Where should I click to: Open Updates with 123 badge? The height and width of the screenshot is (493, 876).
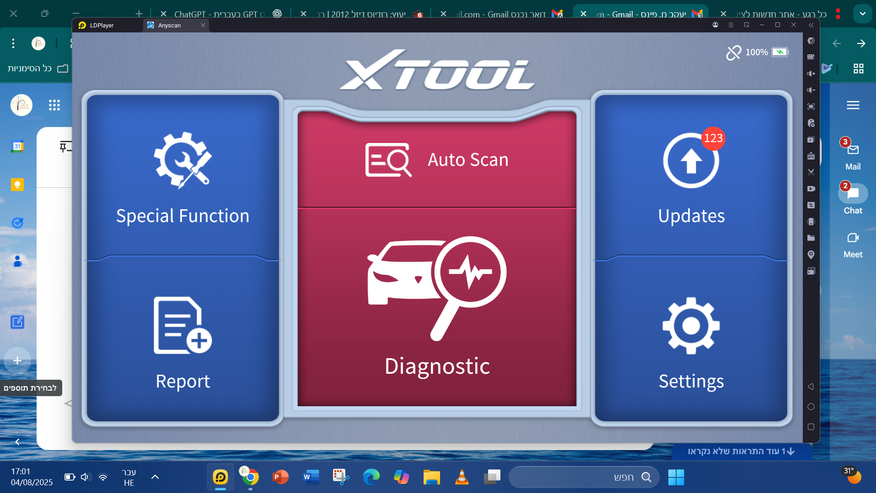pyautogui.click(x=691, y=178)
